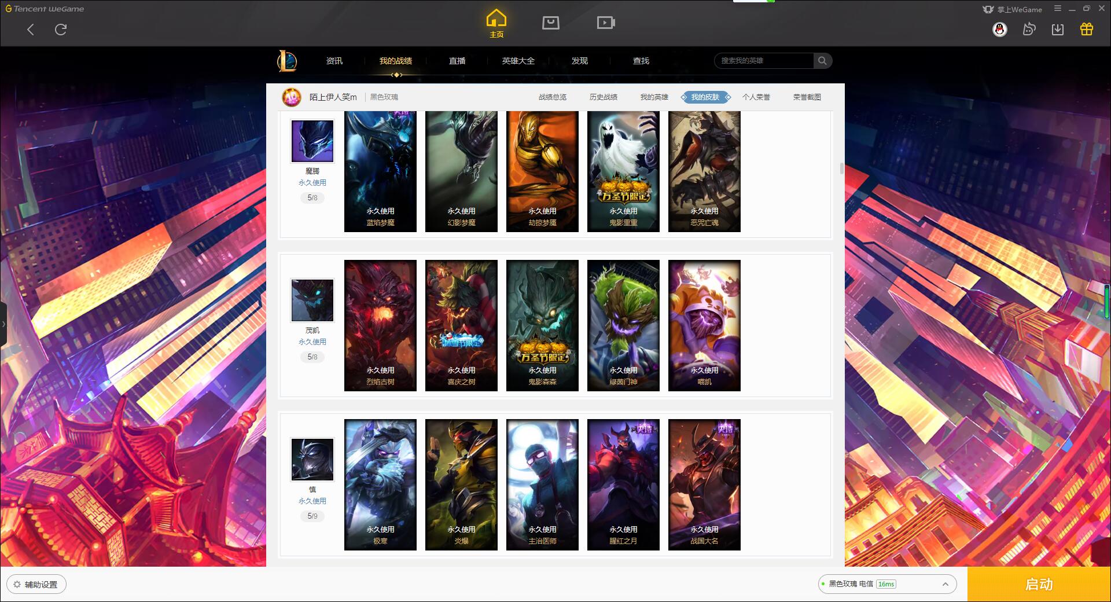Click the League of Legends logo
Screen dimensions: 1111x602
[x=287, y=61]
